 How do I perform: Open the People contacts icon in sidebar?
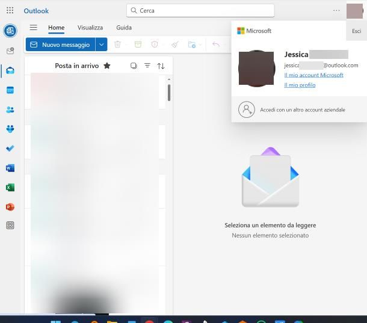(10, 109)
